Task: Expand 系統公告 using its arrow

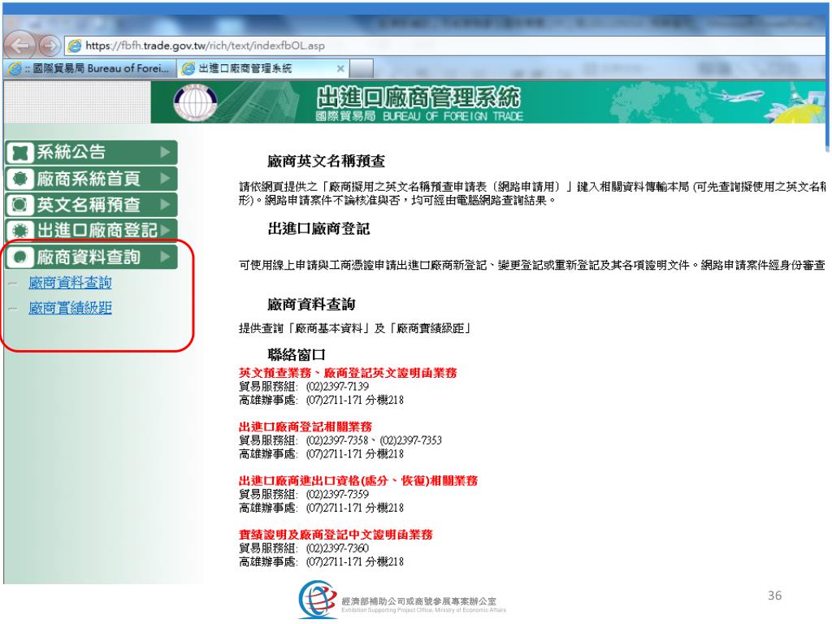Action: tap(165, 152)
